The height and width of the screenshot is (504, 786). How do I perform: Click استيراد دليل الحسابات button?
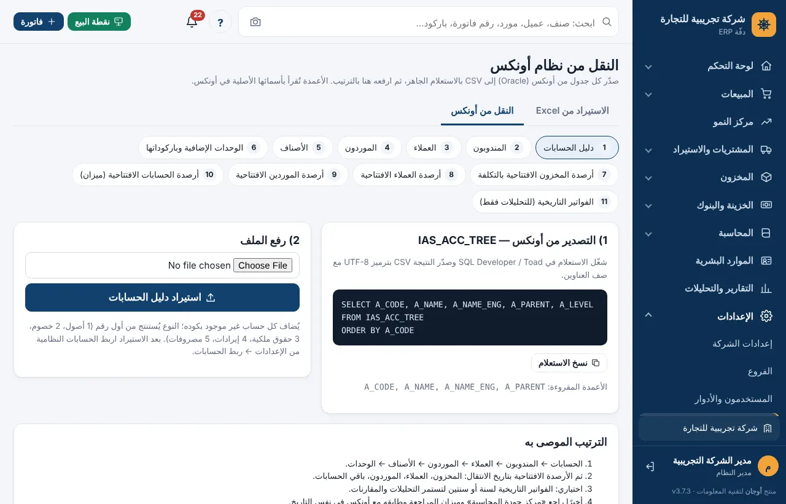pos(162,297)
